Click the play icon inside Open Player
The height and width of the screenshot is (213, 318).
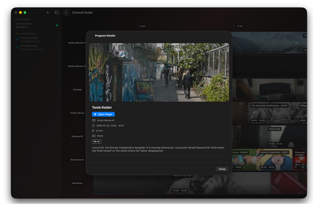coord(96,114)
